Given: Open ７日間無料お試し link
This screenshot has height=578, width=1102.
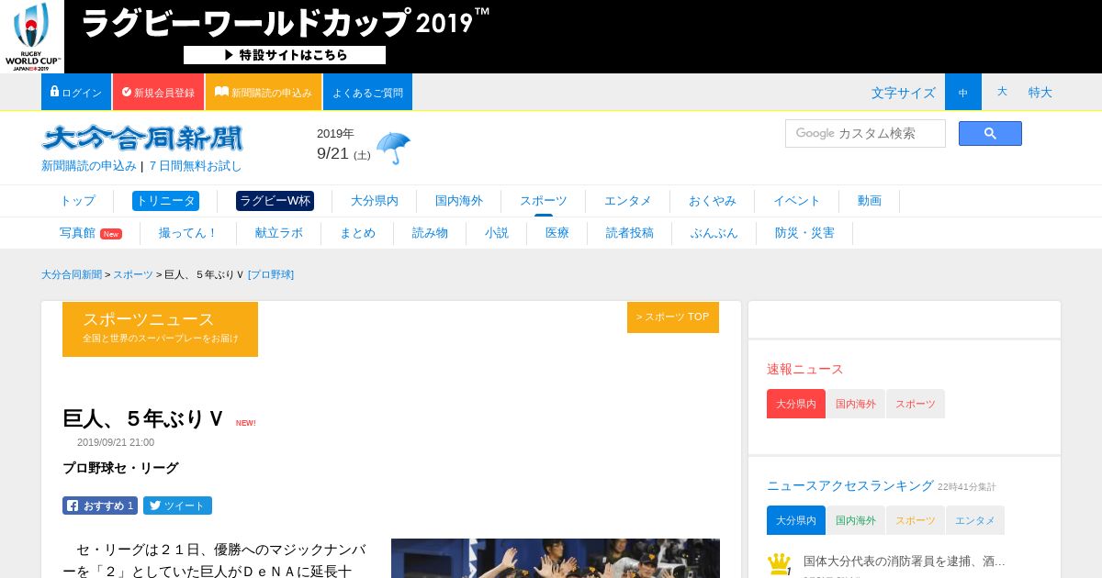Looking at the screenshot, I should point(196,166).
